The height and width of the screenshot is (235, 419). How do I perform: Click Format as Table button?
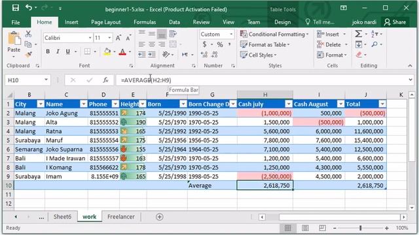pyautogui.click(x=264, y=44)
